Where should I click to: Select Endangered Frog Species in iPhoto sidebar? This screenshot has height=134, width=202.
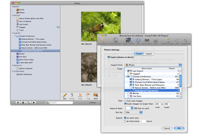tap(35, 51)
